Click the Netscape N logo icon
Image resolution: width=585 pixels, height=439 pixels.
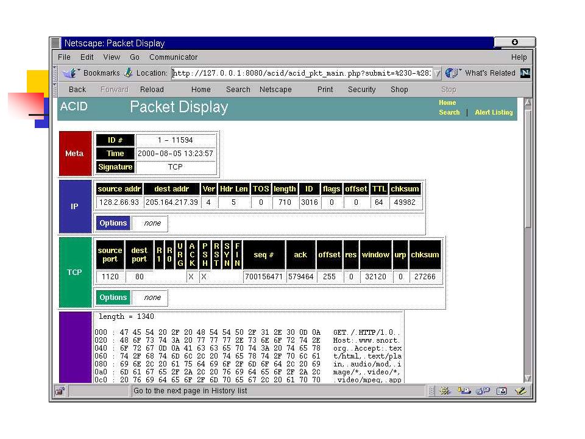(525, 73)
